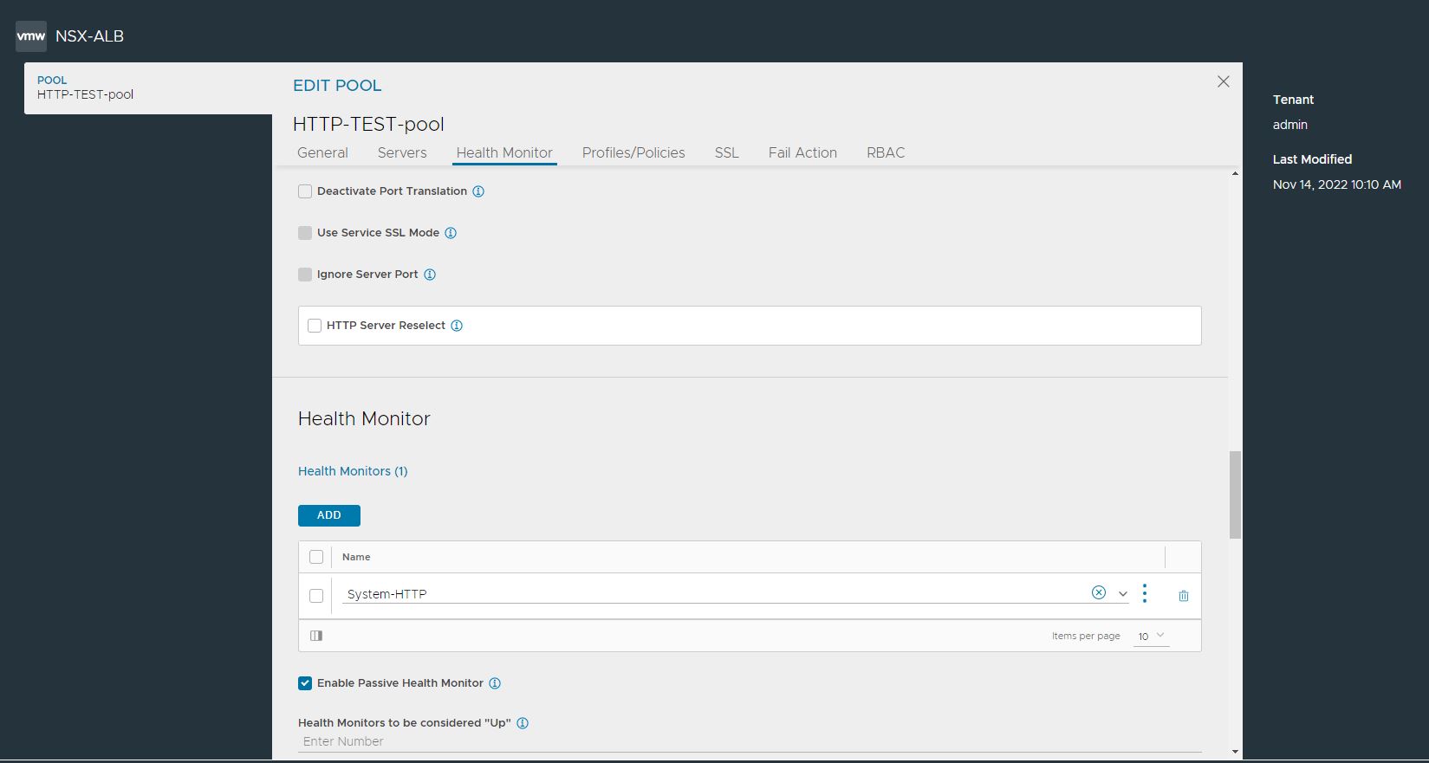Click the Health Monitors (1) link
1429x763 pixels.
click(353, 471)
